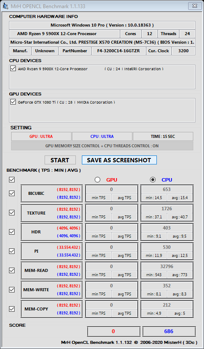
Task: Click the PI CPU result 530
Action: (167, 247)
